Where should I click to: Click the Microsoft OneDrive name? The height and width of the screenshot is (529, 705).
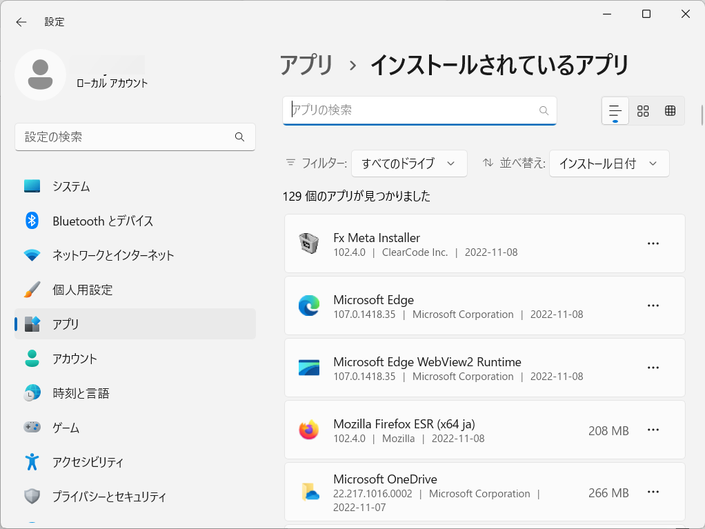[x=386, y=479]
